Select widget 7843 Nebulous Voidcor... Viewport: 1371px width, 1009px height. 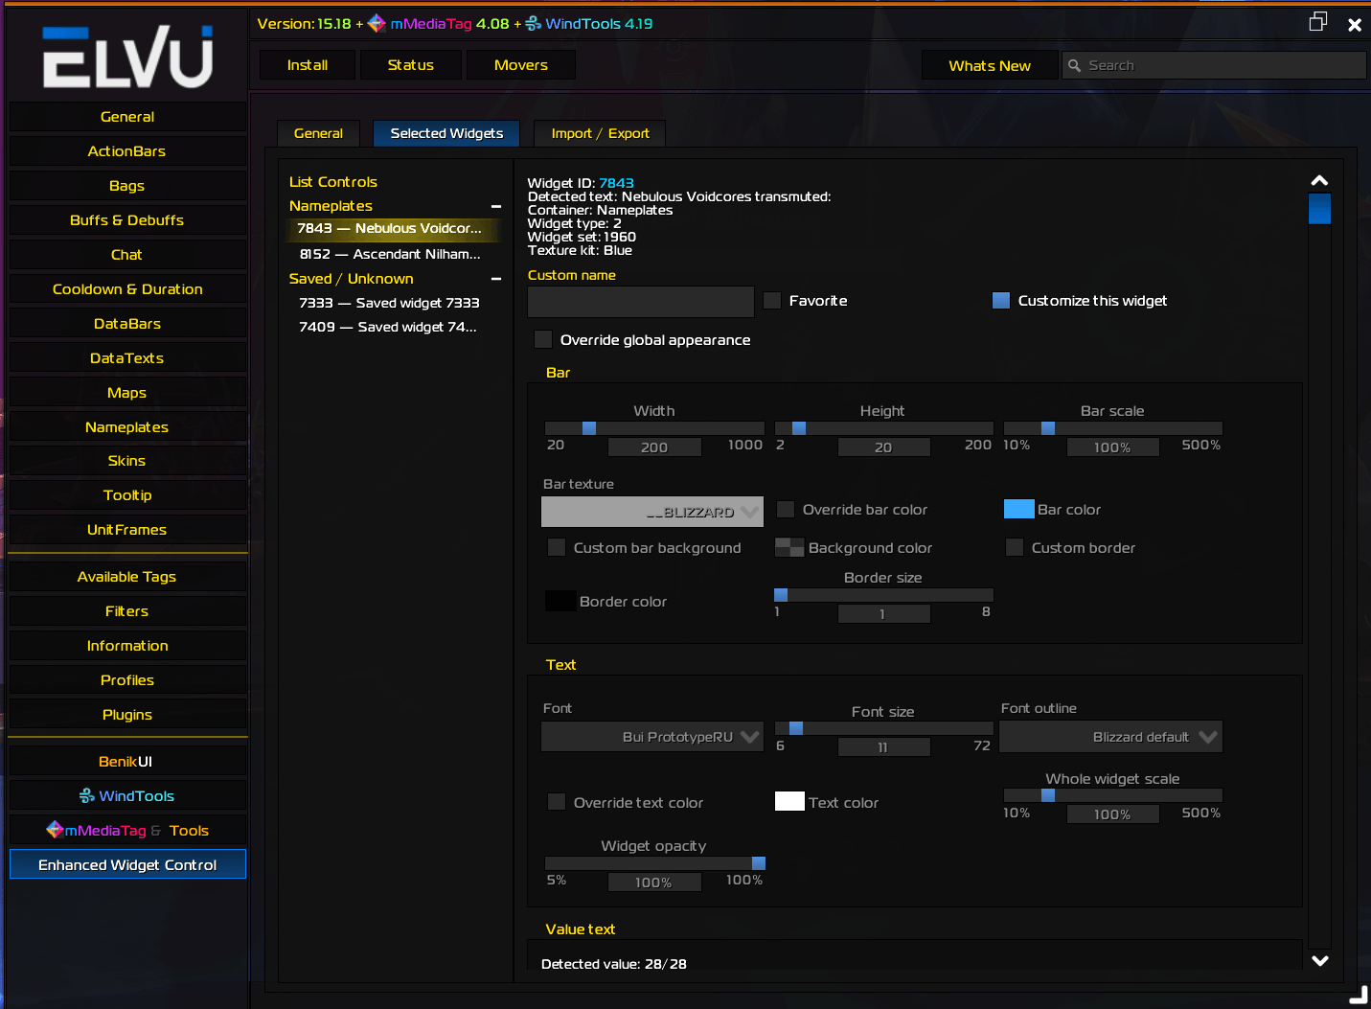(x=394, y=228)
